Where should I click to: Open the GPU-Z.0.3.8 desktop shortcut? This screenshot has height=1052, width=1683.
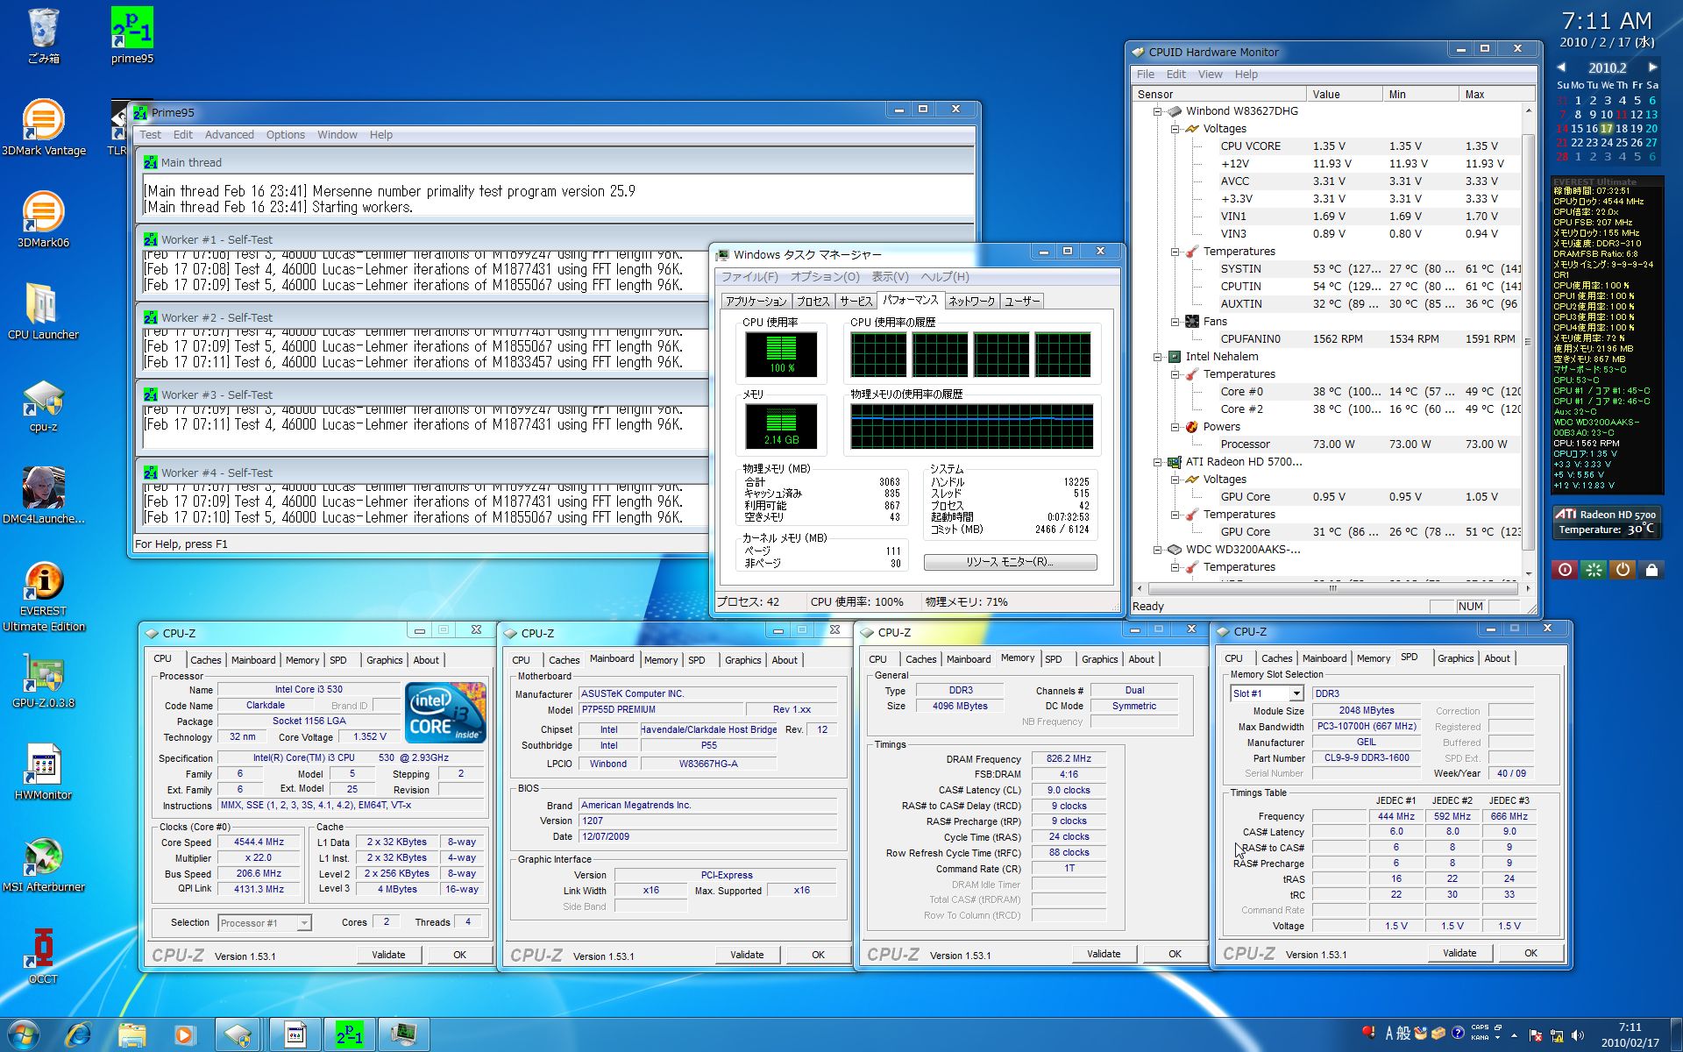tap(43, 674)
